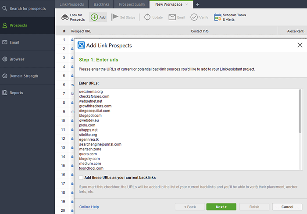Click blogsky.com in the URL list
This screenshot has height=214, width=307.
coord(89,159)
